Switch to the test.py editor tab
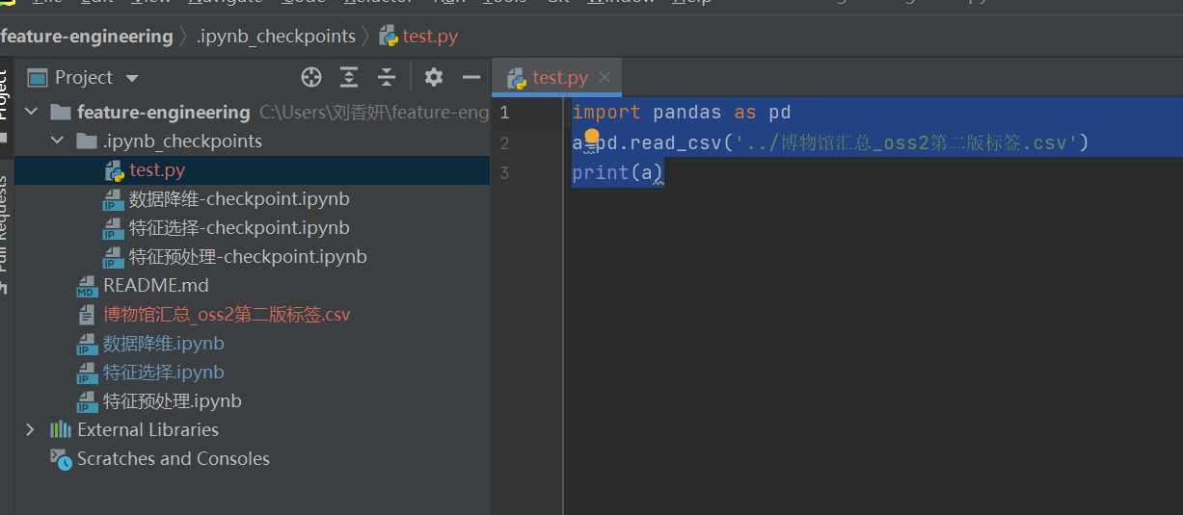 559,78
